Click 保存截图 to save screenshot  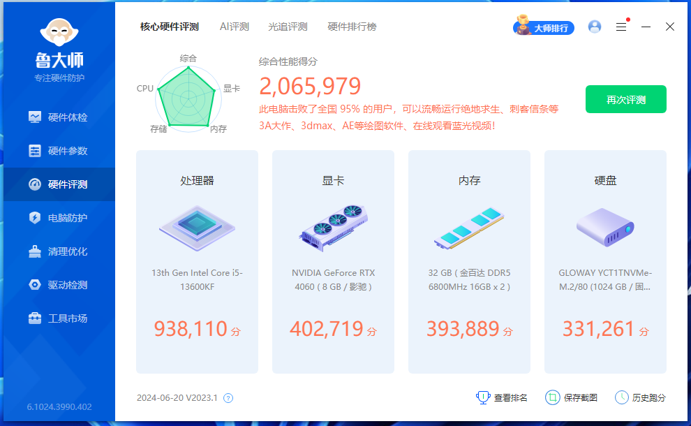[x=571, y=398]
